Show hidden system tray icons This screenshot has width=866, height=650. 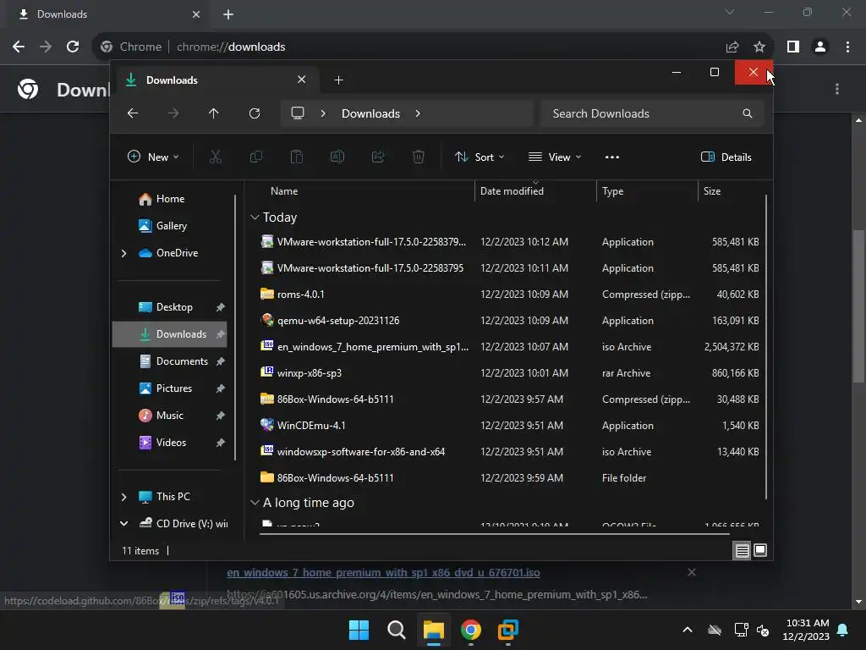point(688,630)
